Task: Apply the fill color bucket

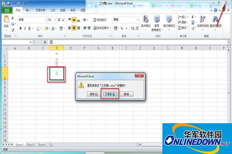Action: [46, 28]
